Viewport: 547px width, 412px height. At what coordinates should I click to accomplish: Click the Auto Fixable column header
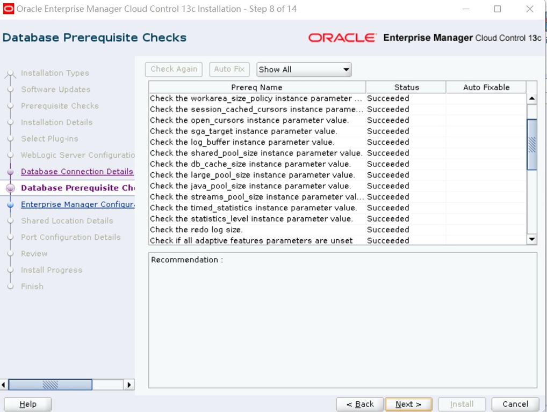coord(486,87)
